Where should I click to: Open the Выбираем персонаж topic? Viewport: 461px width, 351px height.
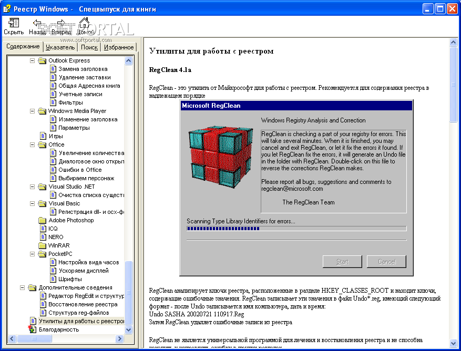pos(86,179)
